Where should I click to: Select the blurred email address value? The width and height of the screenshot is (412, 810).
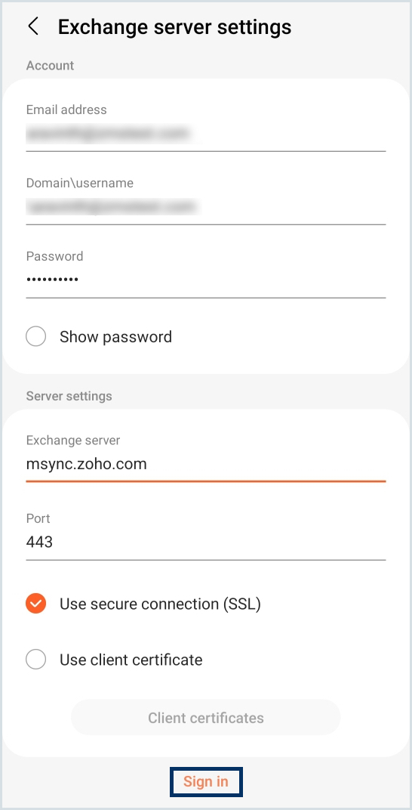106,133
